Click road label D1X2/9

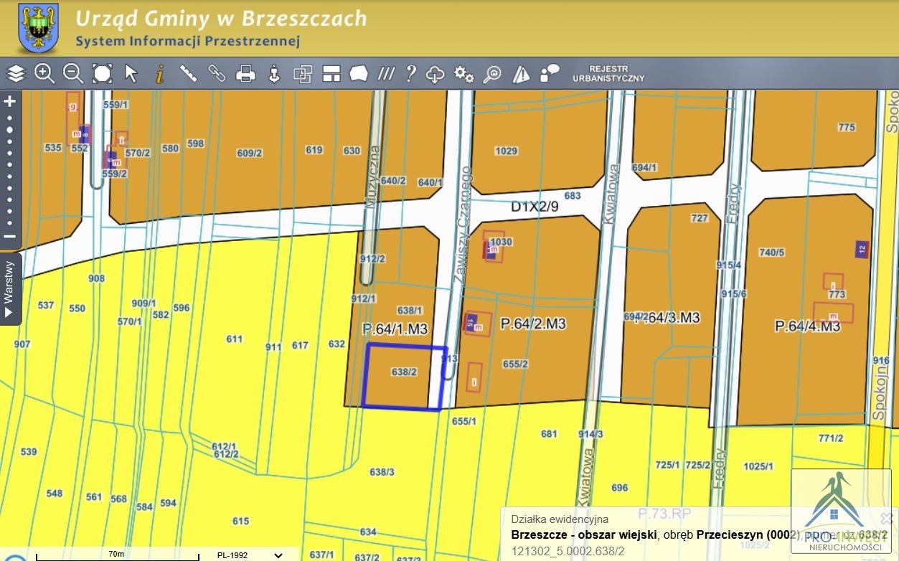[x=535, y=207]
